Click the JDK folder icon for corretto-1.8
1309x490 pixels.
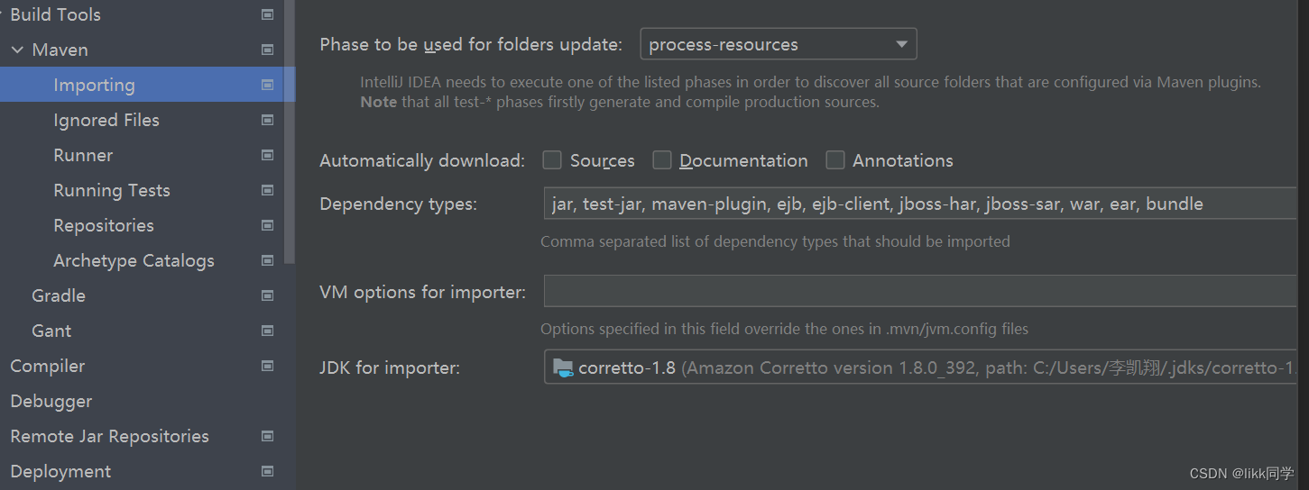tap(563, 367)
